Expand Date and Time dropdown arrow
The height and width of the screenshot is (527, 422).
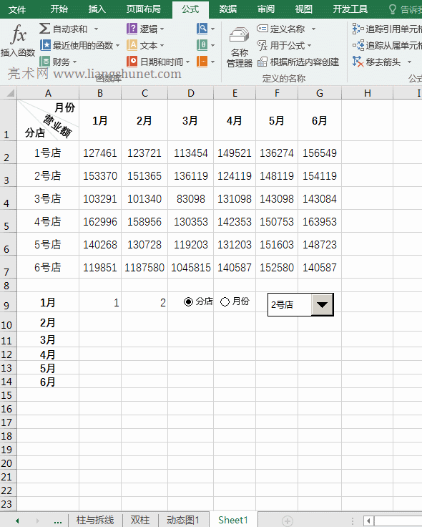tap(187, 62)
